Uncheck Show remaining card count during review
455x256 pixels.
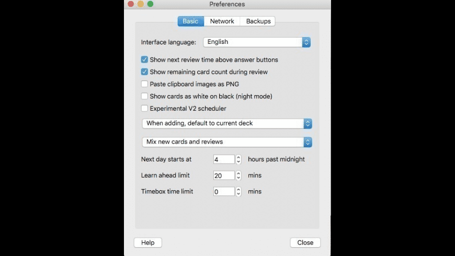[x=144, y=72]
